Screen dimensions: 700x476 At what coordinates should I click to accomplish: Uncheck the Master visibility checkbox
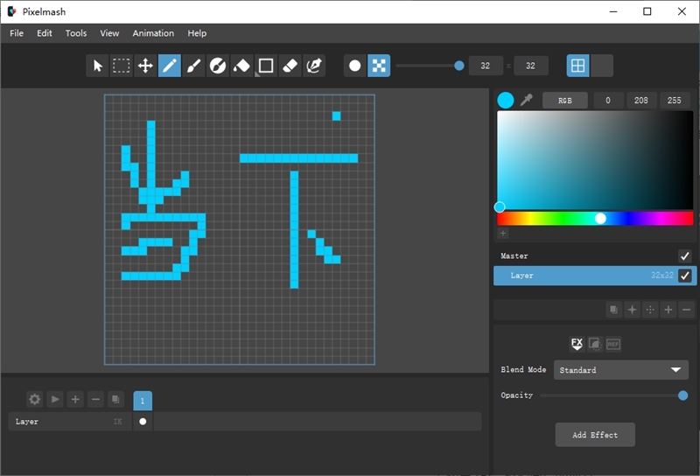[684, 255]
